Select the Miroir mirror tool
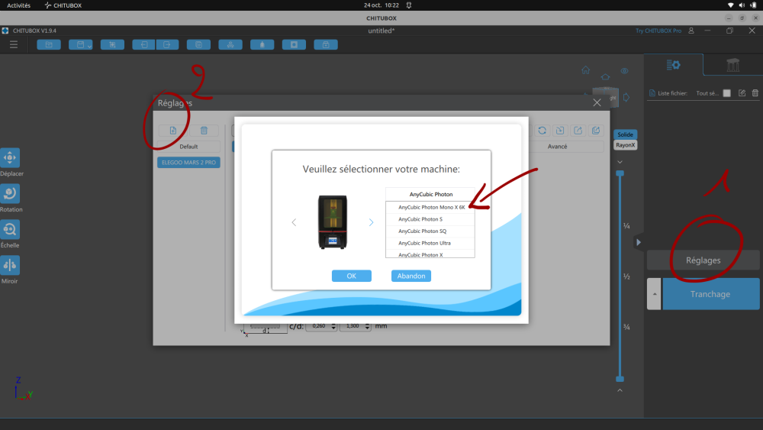Image resolution: width=763 pixels, height=430 pixels. pyautogui.click(x=10, y=265)
